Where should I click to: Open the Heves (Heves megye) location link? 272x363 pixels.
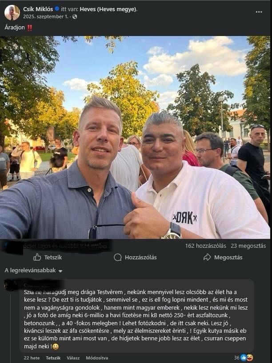[108, 9]
